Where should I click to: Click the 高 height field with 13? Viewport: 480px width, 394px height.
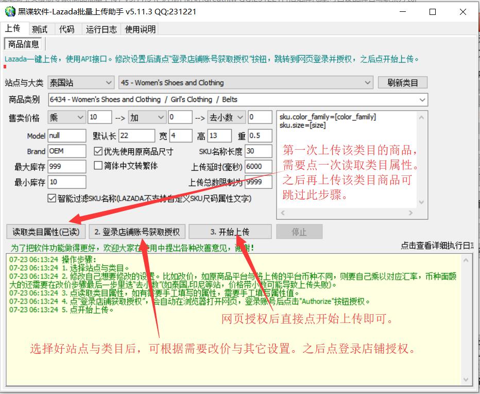pyautogui.click(x=219, y=136)
